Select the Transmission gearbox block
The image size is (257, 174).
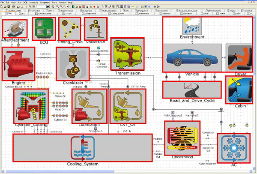tap(127, 54)
